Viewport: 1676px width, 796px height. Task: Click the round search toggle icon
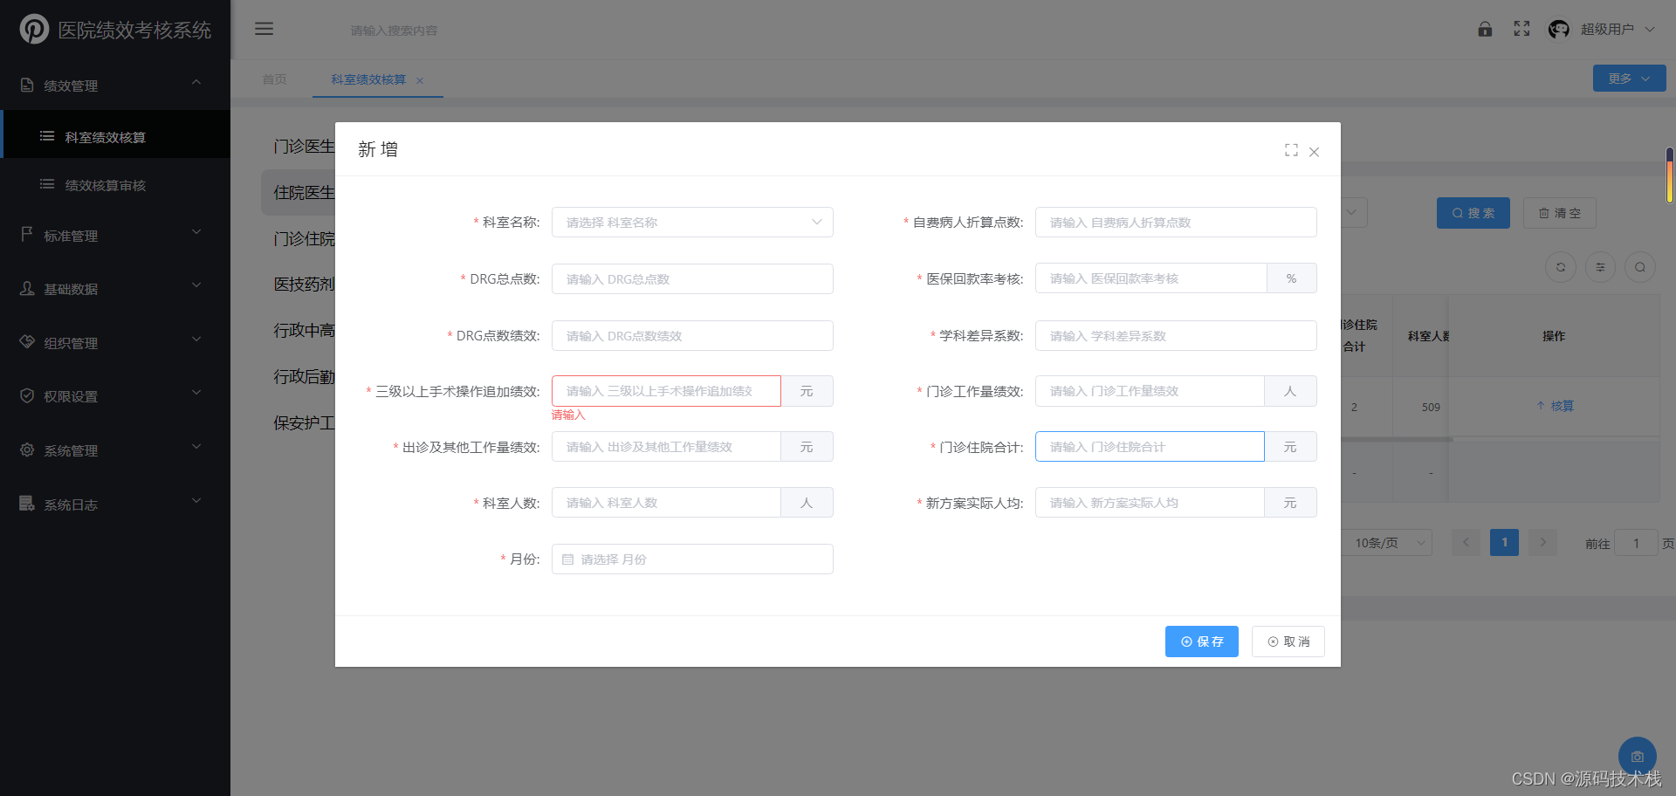point(1640,267)
